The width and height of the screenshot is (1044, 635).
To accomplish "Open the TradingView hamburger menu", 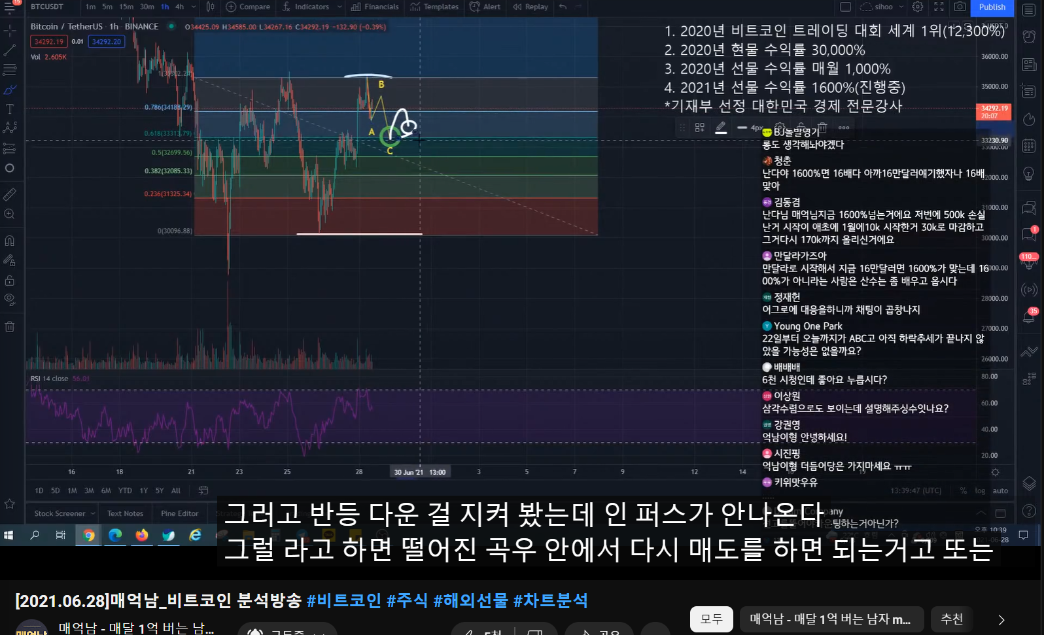I will (x=10, y=7).
